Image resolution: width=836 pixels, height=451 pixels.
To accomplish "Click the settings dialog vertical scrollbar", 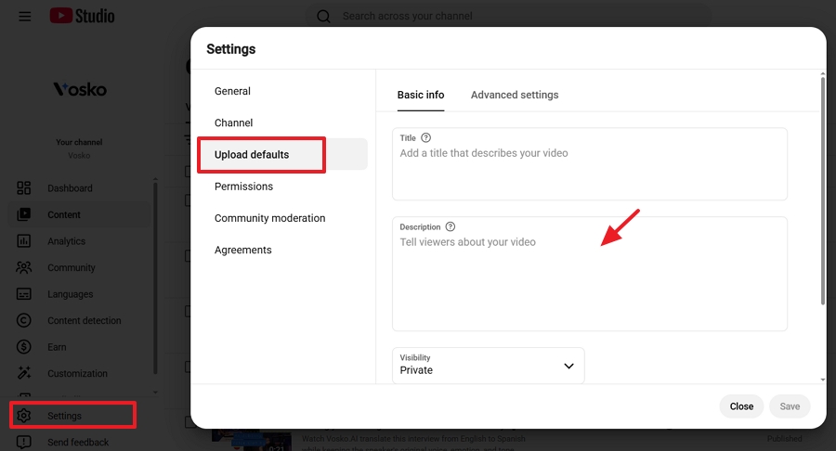I will coord(823,190).
